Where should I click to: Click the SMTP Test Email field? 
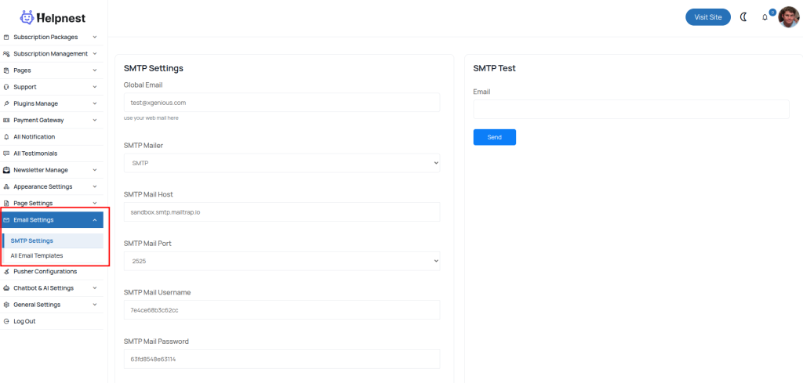pos(630,109)
